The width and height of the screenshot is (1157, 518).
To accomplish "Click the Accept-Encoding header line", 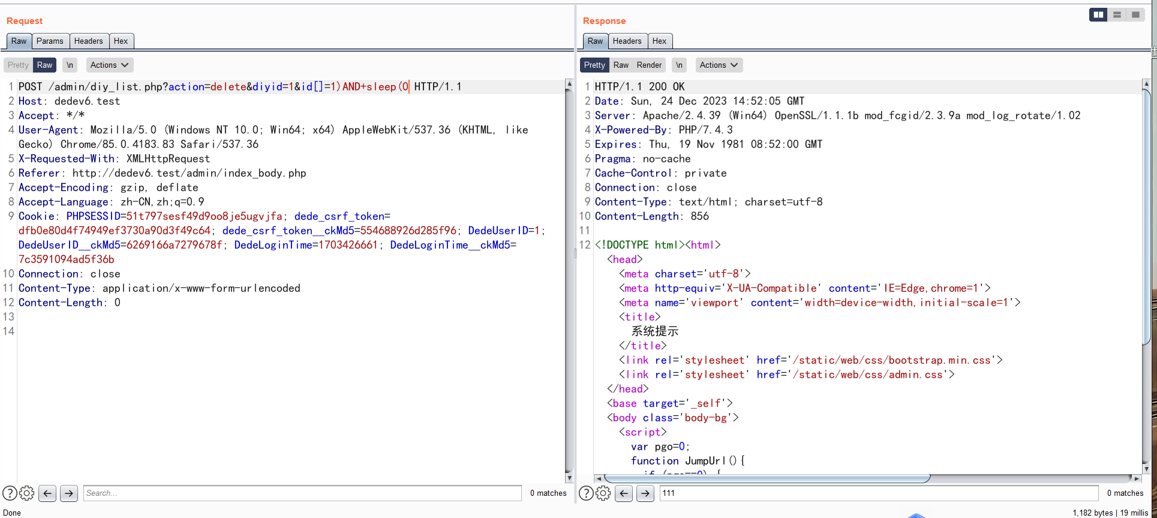I will coord(108,188).
